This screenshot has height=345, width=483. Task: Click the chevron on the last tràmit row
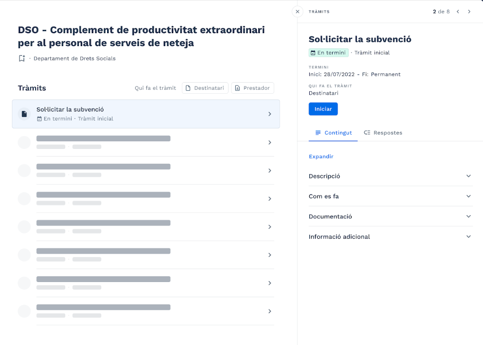pyautogui.click(x=270, y=311)
